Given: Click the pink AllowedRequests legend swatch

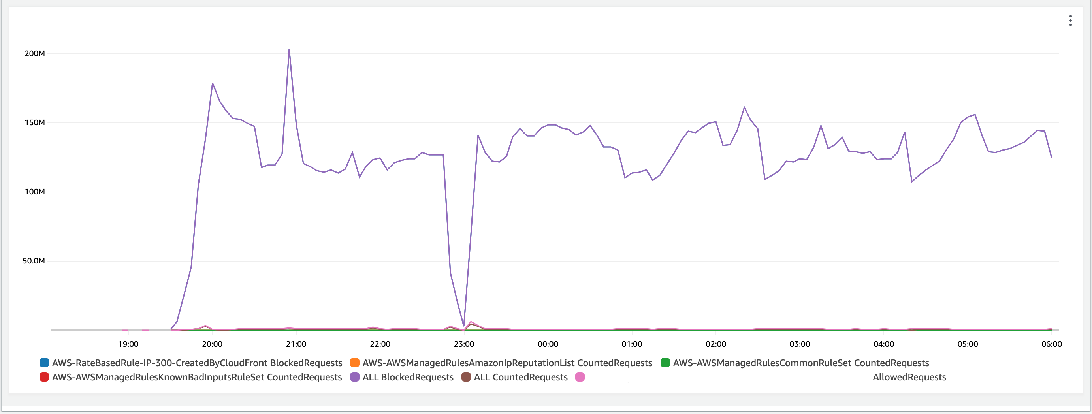Looking at the screenshot, I should [580, 377].
